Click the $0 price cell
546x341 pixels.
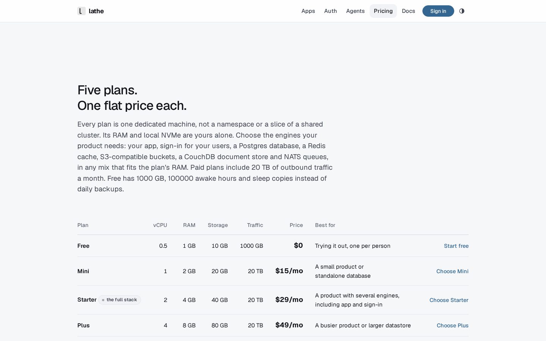(298, 246)
